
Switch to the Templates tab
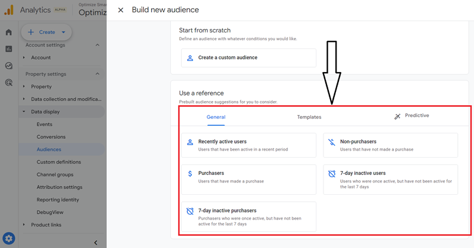[309, 117]
